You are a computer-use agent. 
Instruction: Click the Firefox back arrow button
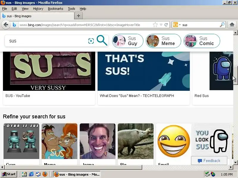6,25
